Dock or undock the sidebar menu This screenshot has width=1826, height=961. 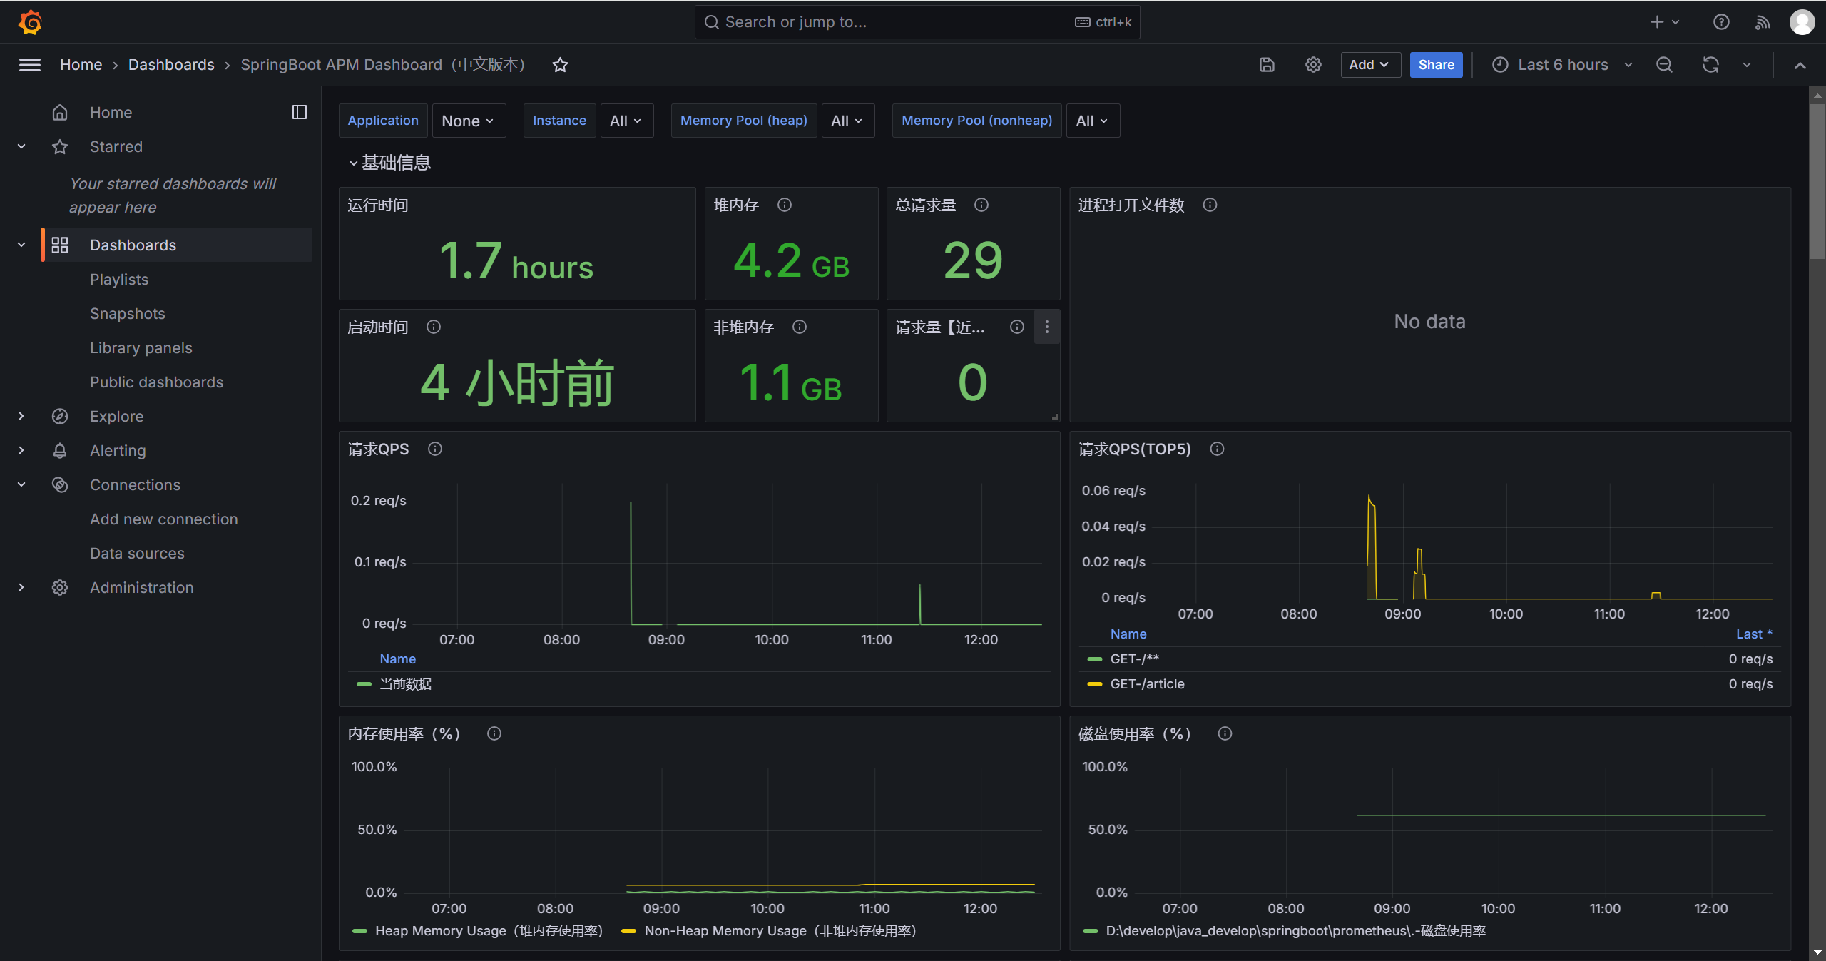[x=300, y=112]
